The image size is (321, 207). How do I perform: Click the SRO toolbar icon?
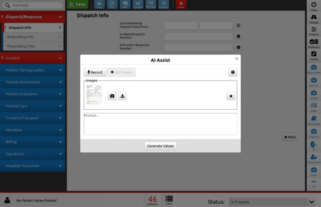click(125, 4)
